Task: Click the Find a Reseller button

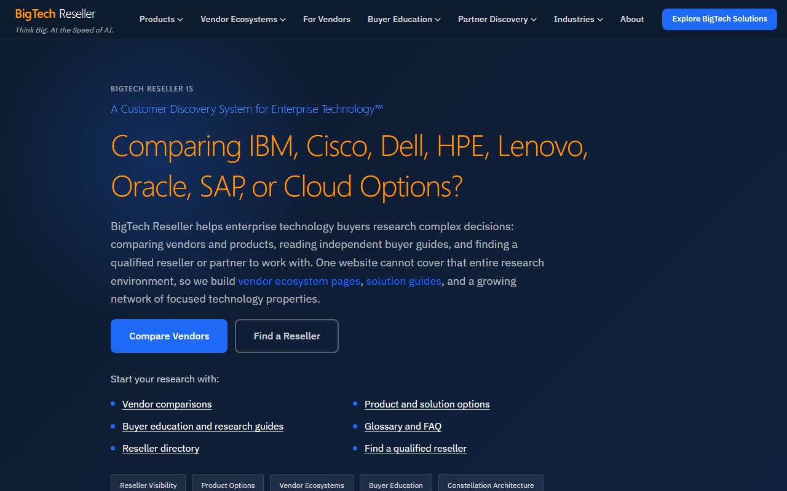Action: (x=287, y=336)
